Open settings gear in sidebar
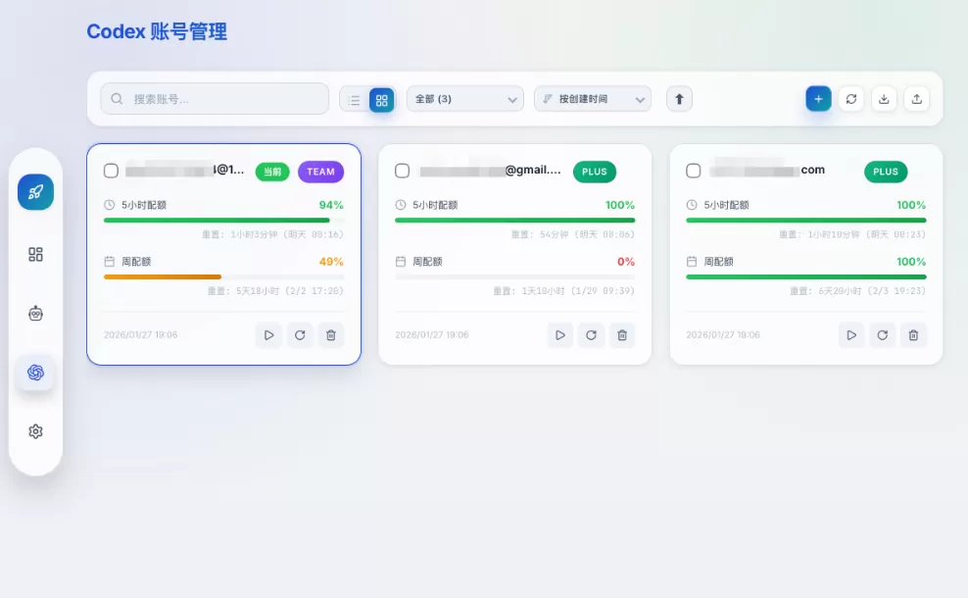This screenshot has width=968, height=598. coord(36,431)
